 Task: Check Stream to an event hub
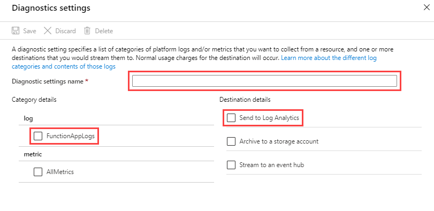231,165
